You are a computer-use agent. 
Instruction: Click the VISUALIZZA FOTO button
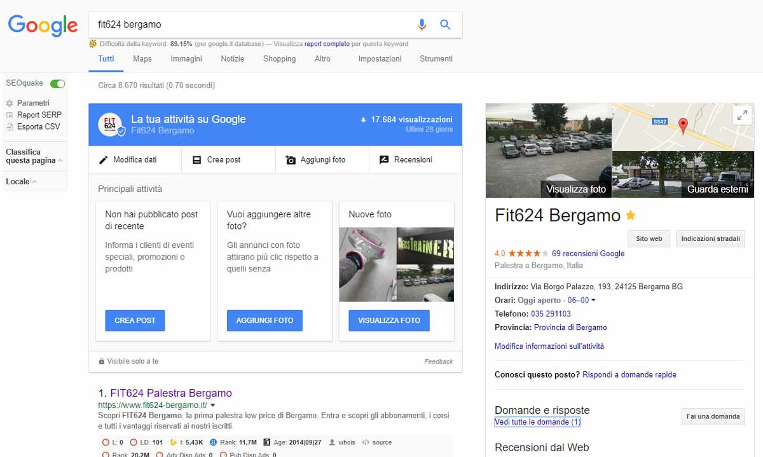[389, 320]
